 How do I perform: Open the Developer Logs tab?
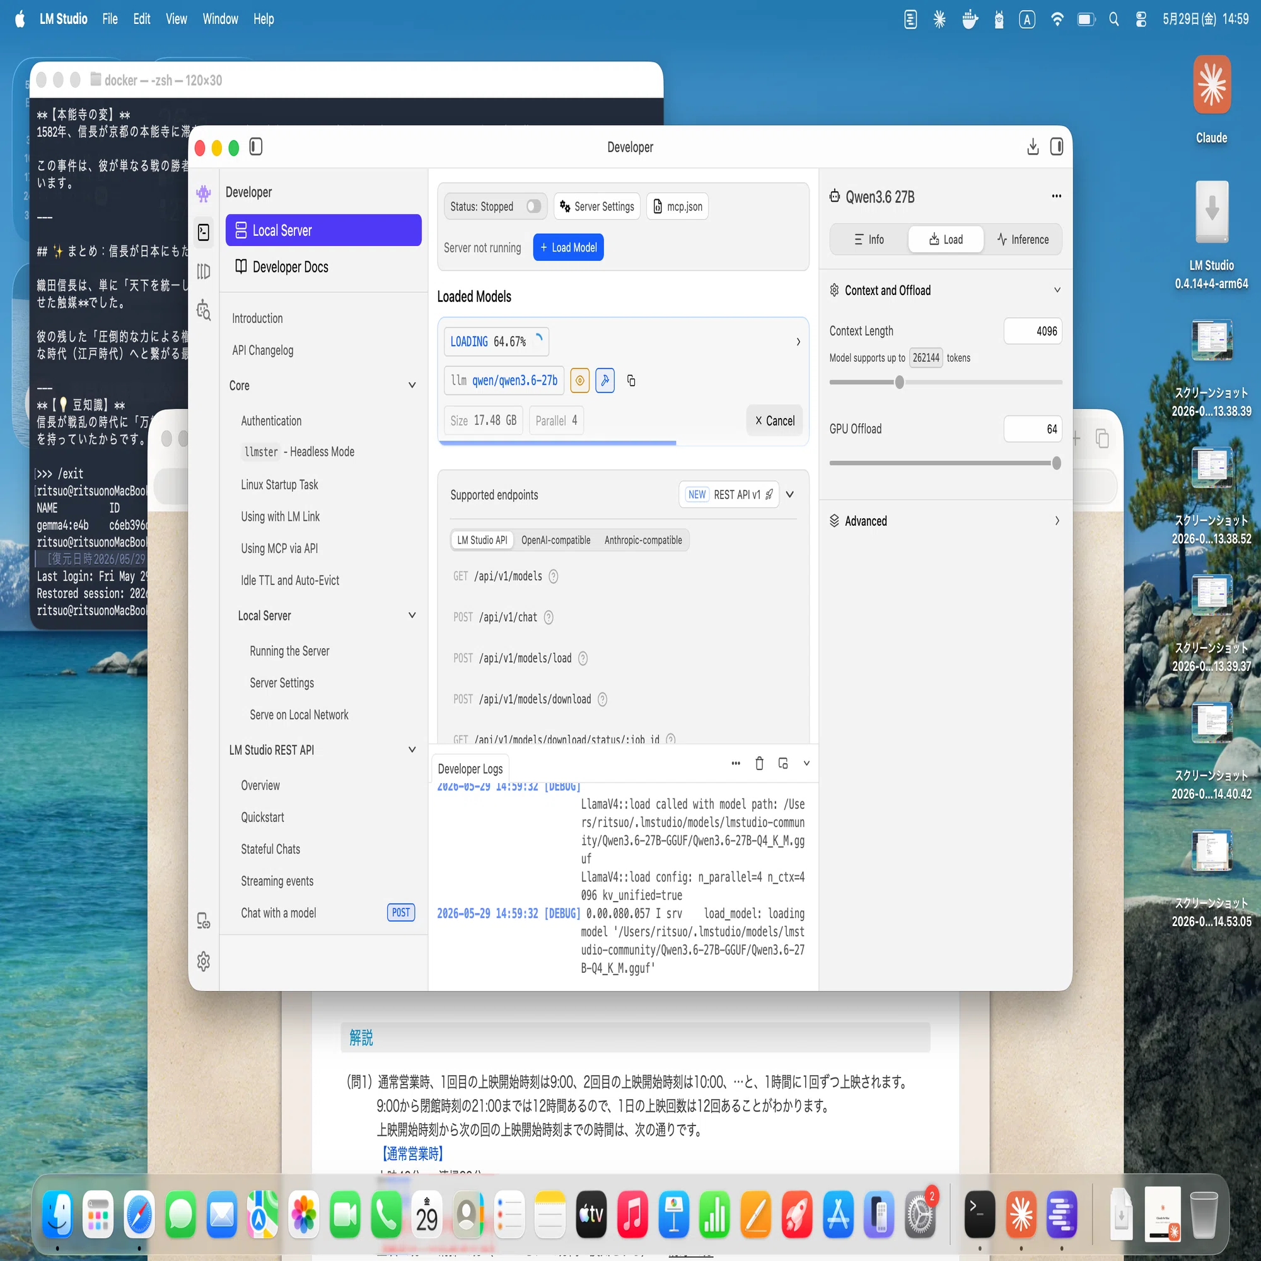(470, 769)
